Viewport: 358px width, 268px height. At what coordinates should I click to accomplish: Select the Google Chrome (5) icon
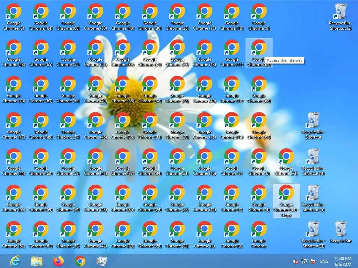click(x=259, y=17)
